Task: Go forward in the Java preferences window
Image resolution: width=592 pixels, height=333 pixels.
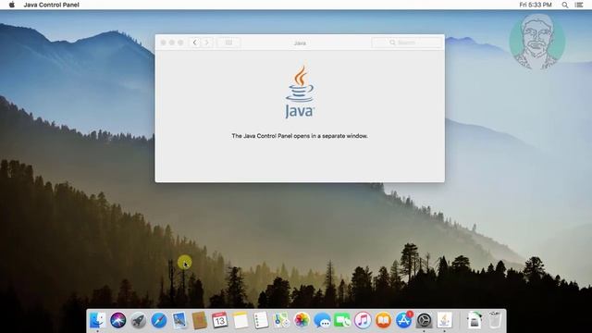Action: click(x=207, y=43)
